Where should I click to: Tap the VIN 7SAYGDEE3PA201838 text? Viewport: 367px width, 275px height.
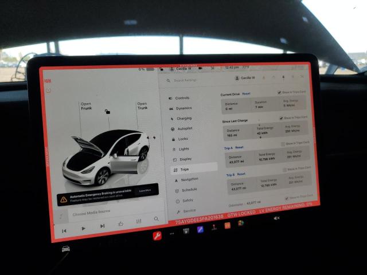[x=200, y=220]
